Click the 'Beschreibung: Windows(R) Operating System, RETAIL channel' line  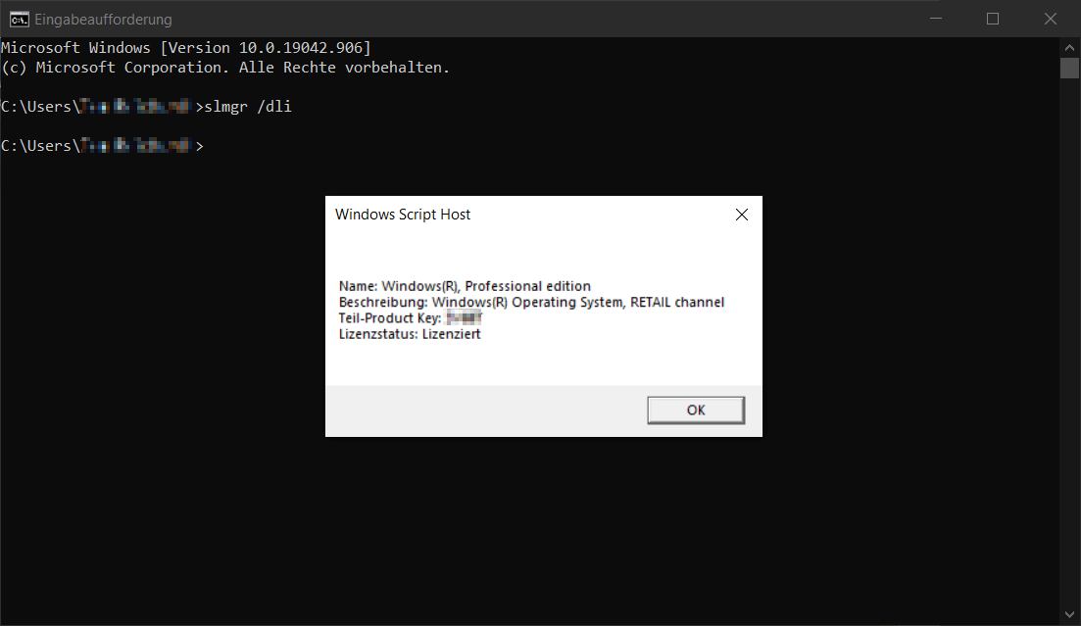531,302
